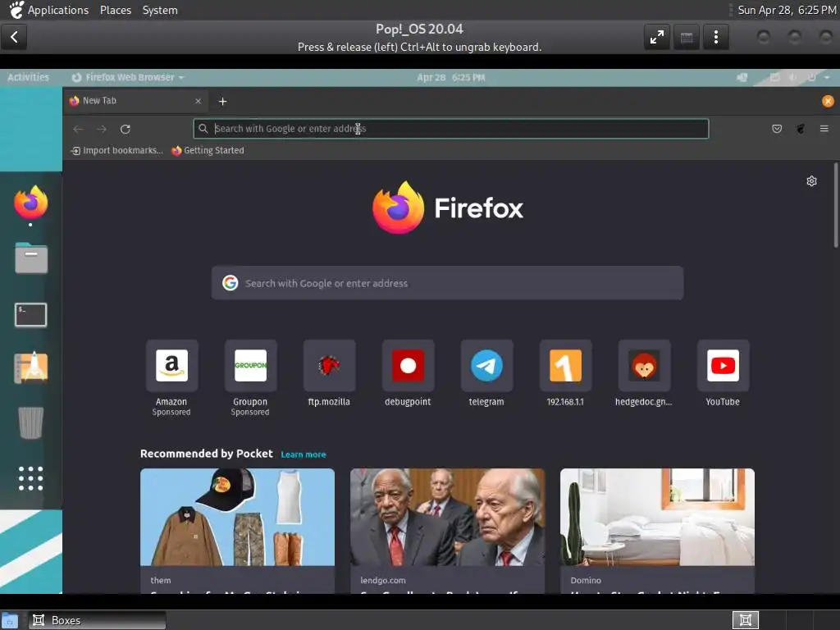The height and width of the screenshot is (630, 840).
Task: Open the host panel date and time
Action: click(787, 10)
